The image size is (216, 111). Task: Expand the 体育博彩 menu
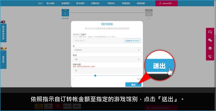point(66,3)
